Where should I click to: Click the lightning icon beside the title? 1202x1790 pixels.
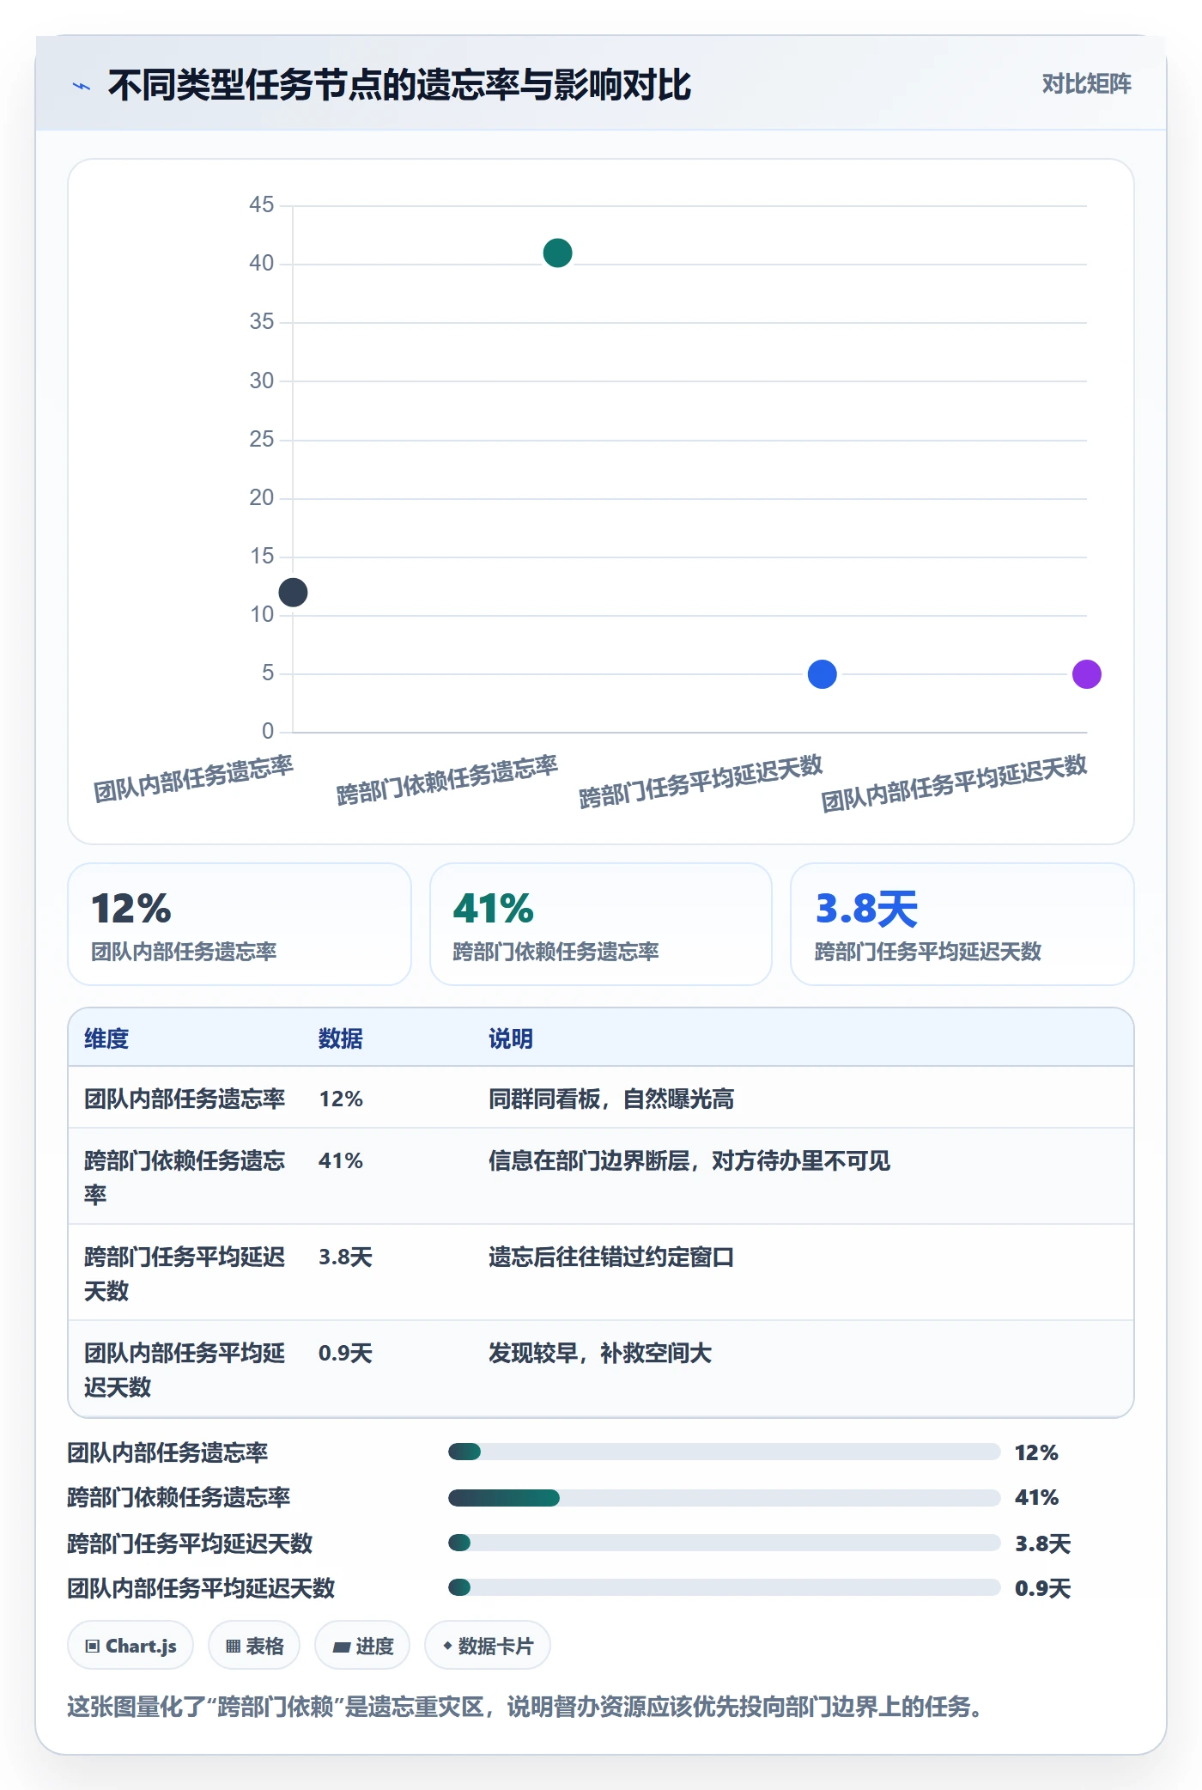pyautogui.click(x=82, y=86)
